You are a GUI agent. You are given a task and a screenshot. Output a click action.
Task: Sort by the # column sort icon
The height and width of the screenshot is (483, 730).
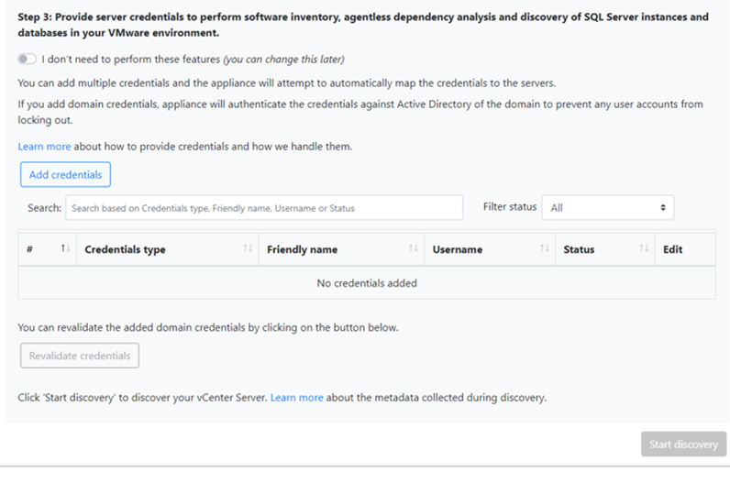pyautogui.click(x=65, y=249)
